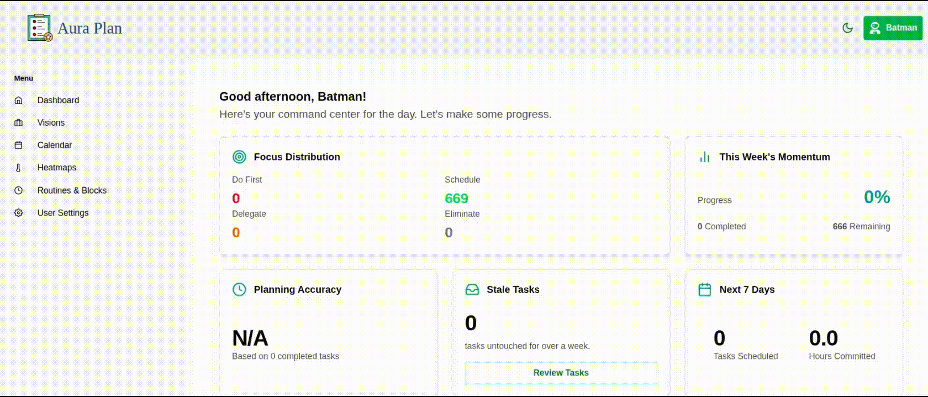Open the Batman user account button
This screenshot has height=397, width=928.
tap(893, 28)
